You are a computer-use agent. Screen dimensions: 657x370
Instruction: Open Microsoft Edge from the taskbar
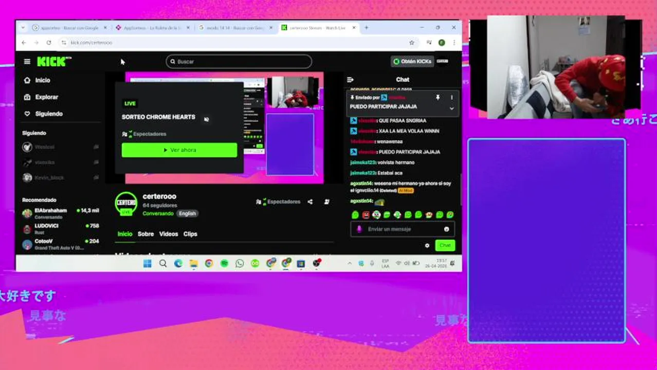tap(178, 264)
